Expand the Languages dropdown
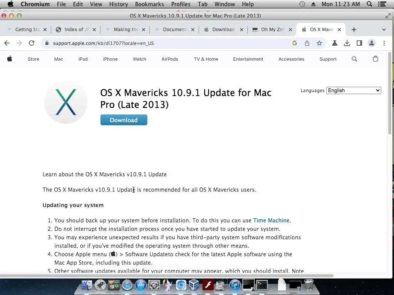Viewport: 394px width, 295px height. tap(354, 91)
